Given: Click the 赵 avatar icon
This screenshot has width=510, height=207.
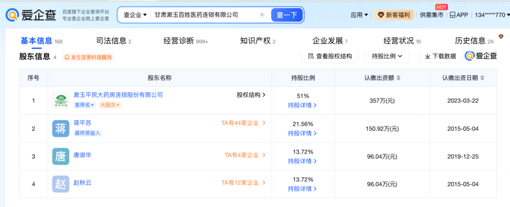Looking at the screenshot, I should point(61,184).
